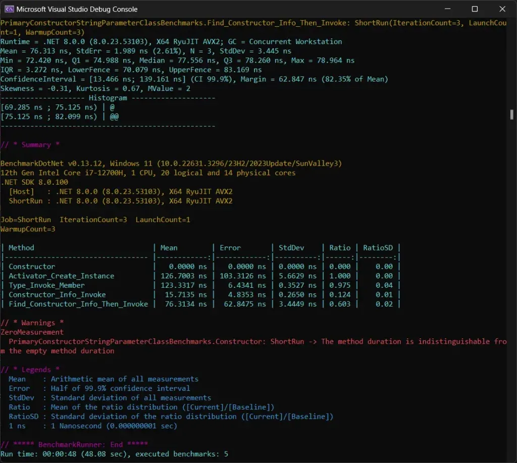Click the mean value '76.3134 ns'
This screenshot has height=463, width=517.
coord(186,304)
